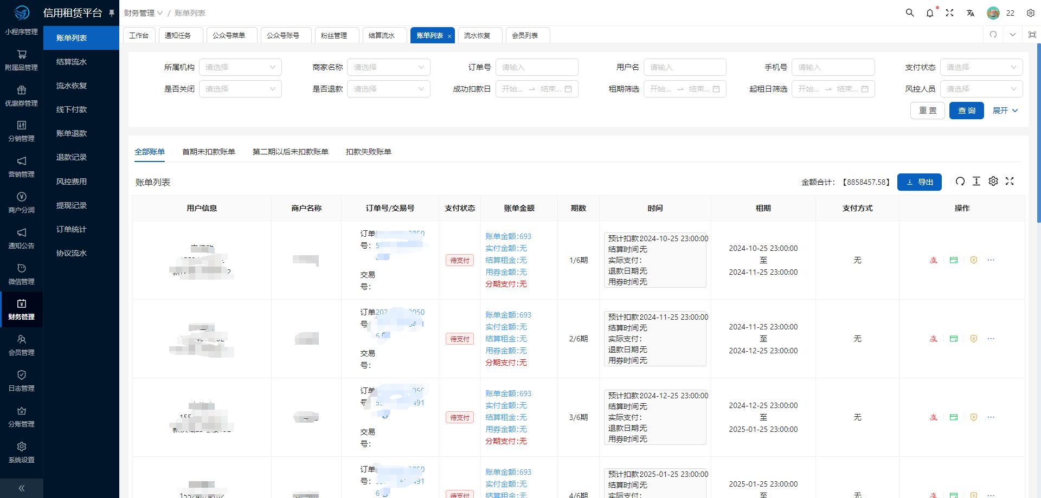Image resolution: width=1041 pixels, height=498 pixels.
Task: Open 分账管理 in the sidebar
Action: click(22, 417)
